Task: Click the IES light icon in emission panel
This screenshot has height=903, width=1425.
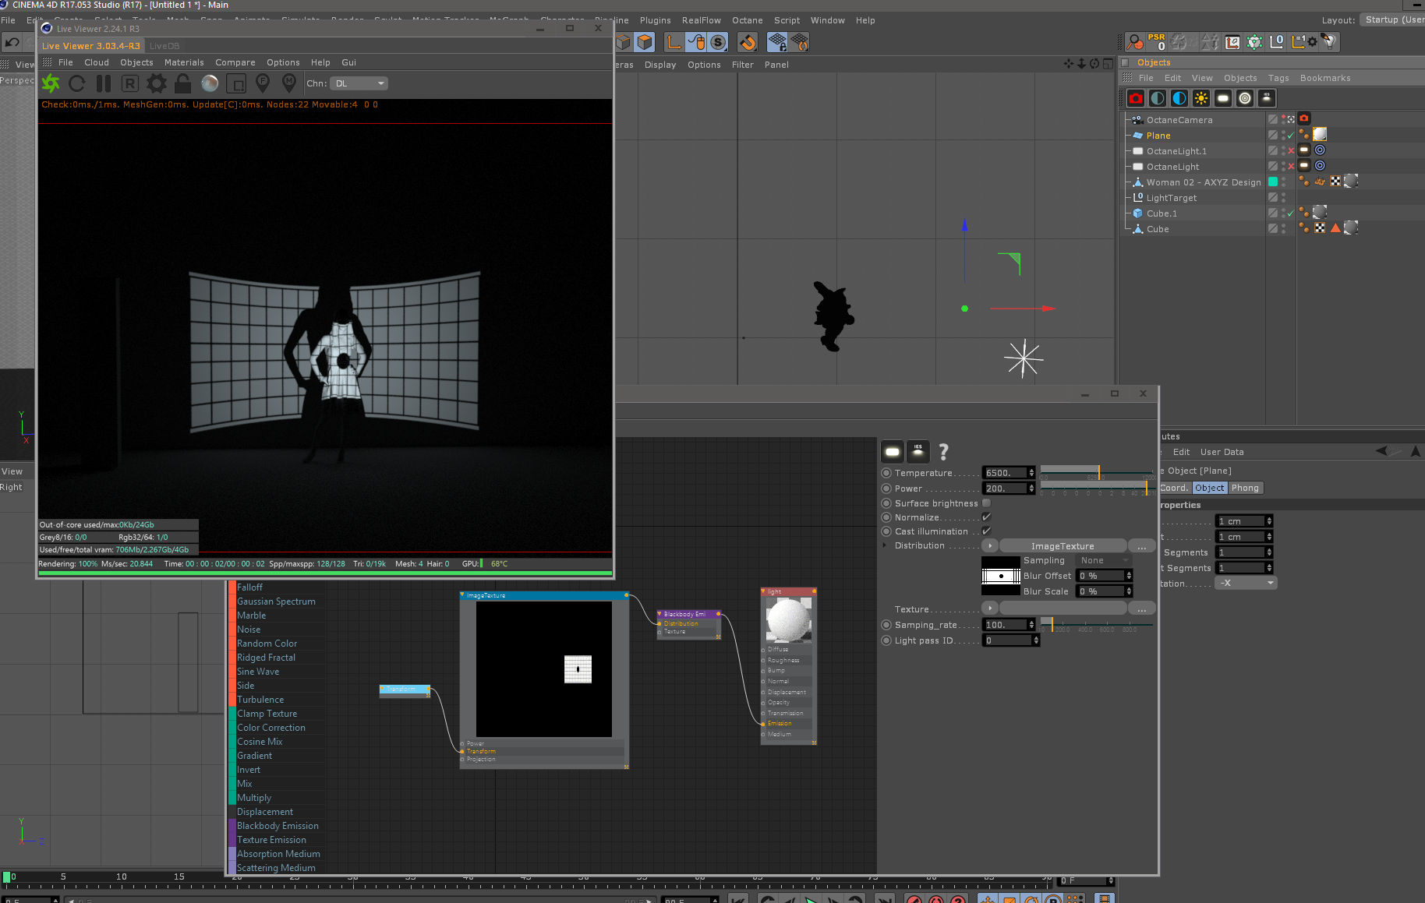Action: [x=918, y=451]
